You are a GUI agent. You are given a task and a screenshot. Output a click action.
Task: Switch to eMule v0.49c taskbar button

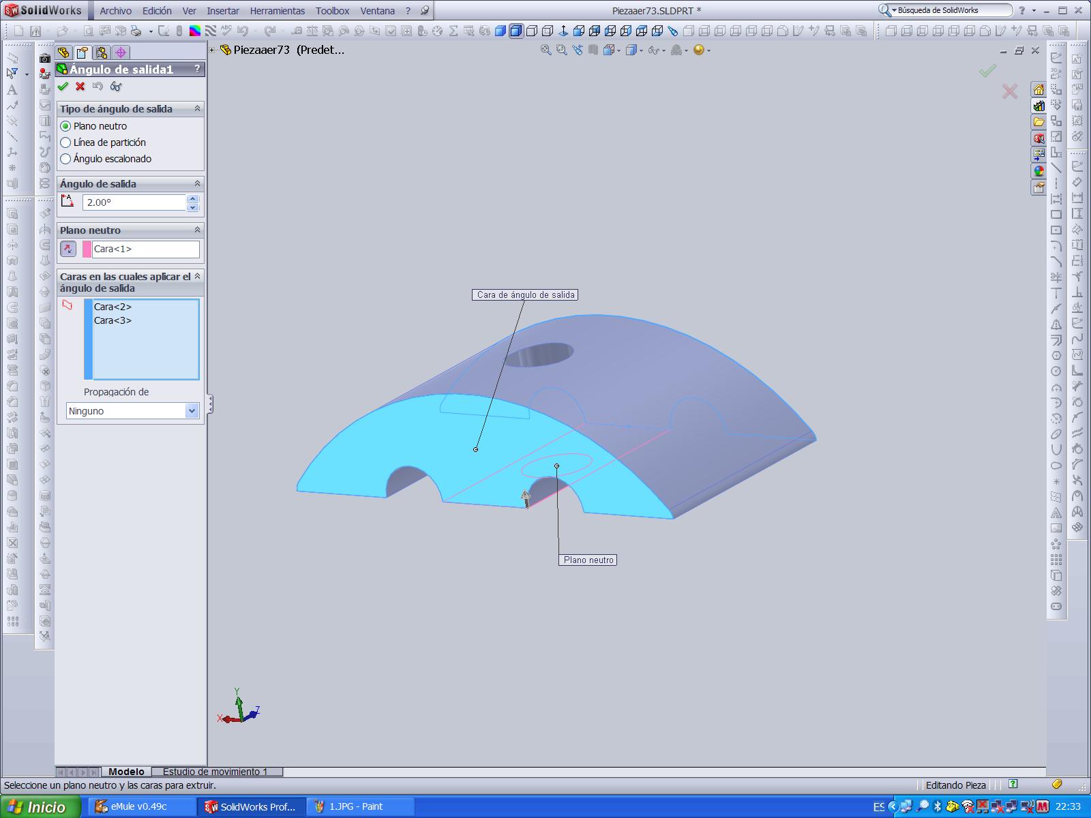pyautogui.click(x=143, y=807)
